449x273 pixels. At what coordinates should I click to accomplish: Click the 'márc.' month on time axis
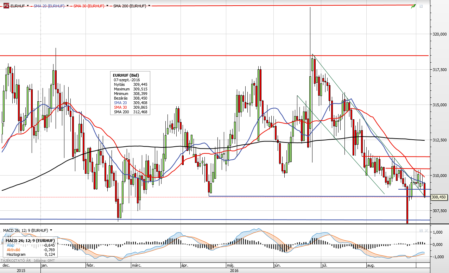[x=137, y=266]
